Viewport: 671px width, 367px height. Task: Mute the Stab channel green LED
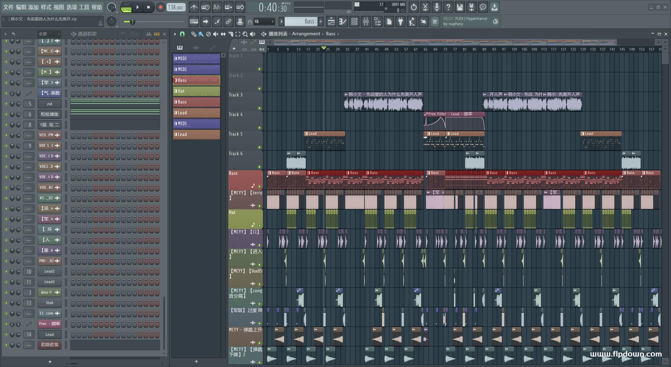tap(6, 303)
